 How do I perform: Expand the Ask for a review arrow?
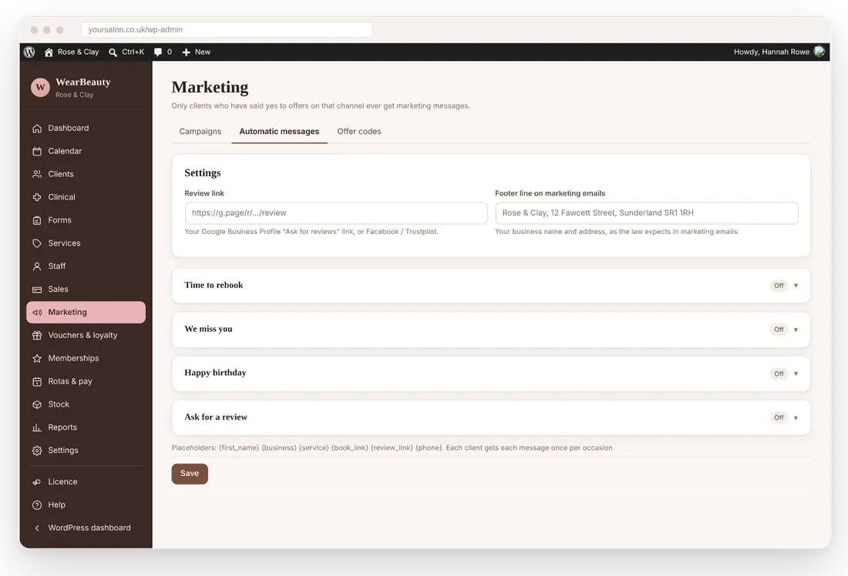coord(796,417)
